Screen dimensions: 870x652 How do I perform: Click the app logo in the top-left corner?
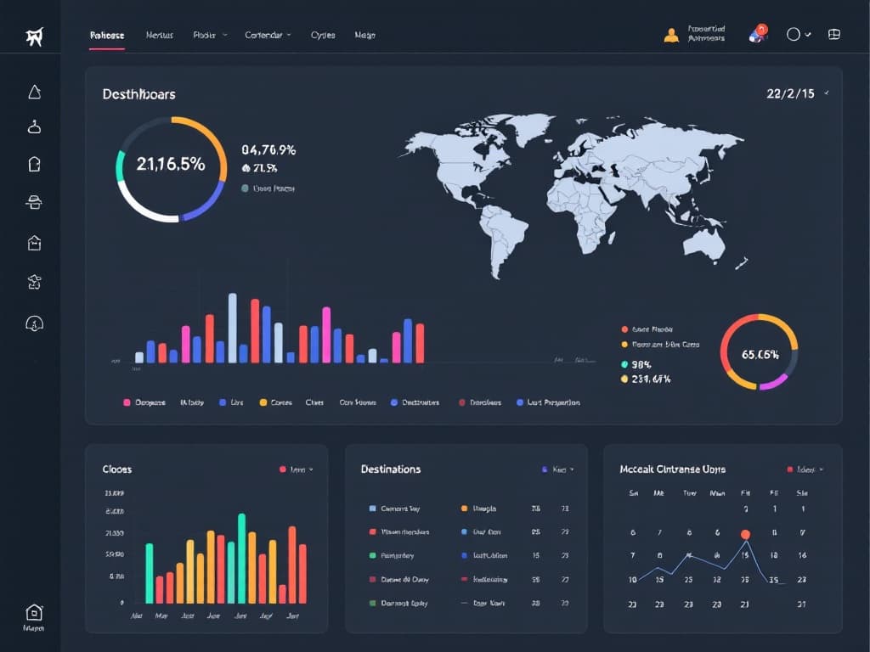tap(34, 37)
